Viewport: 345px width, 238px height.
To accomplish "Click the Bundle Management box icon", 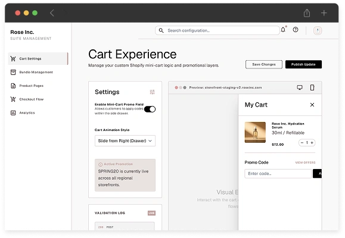I will 13,72.
